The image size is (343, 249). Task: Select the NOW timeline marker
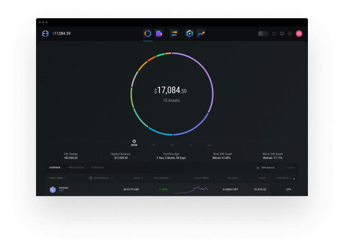[x=134, y=143]
